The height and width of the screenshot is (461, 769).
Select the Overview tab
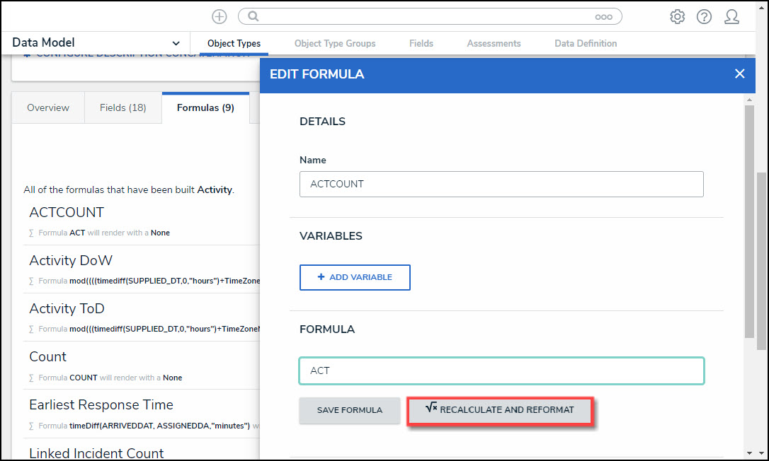[48, 107]
